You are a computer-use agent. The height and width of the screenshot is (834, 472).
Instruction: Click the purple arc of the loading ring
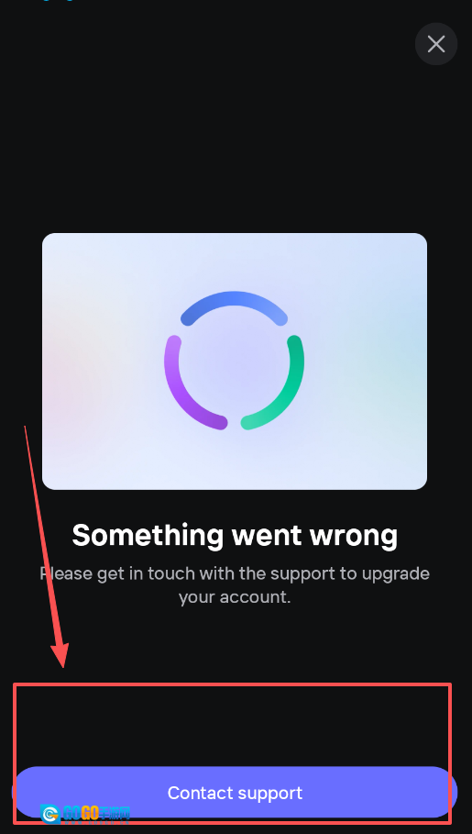192,383
